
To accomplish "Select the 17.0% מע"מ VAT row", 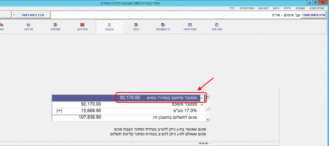I will point(129,111).
